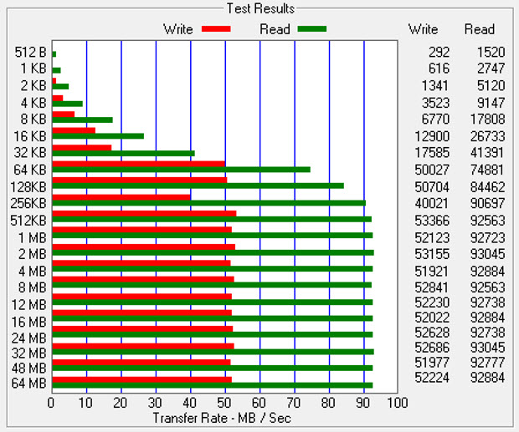This screenshot has height=432, width=519.
Task: Click the red Write legend swatch
Action: point(216,29)
